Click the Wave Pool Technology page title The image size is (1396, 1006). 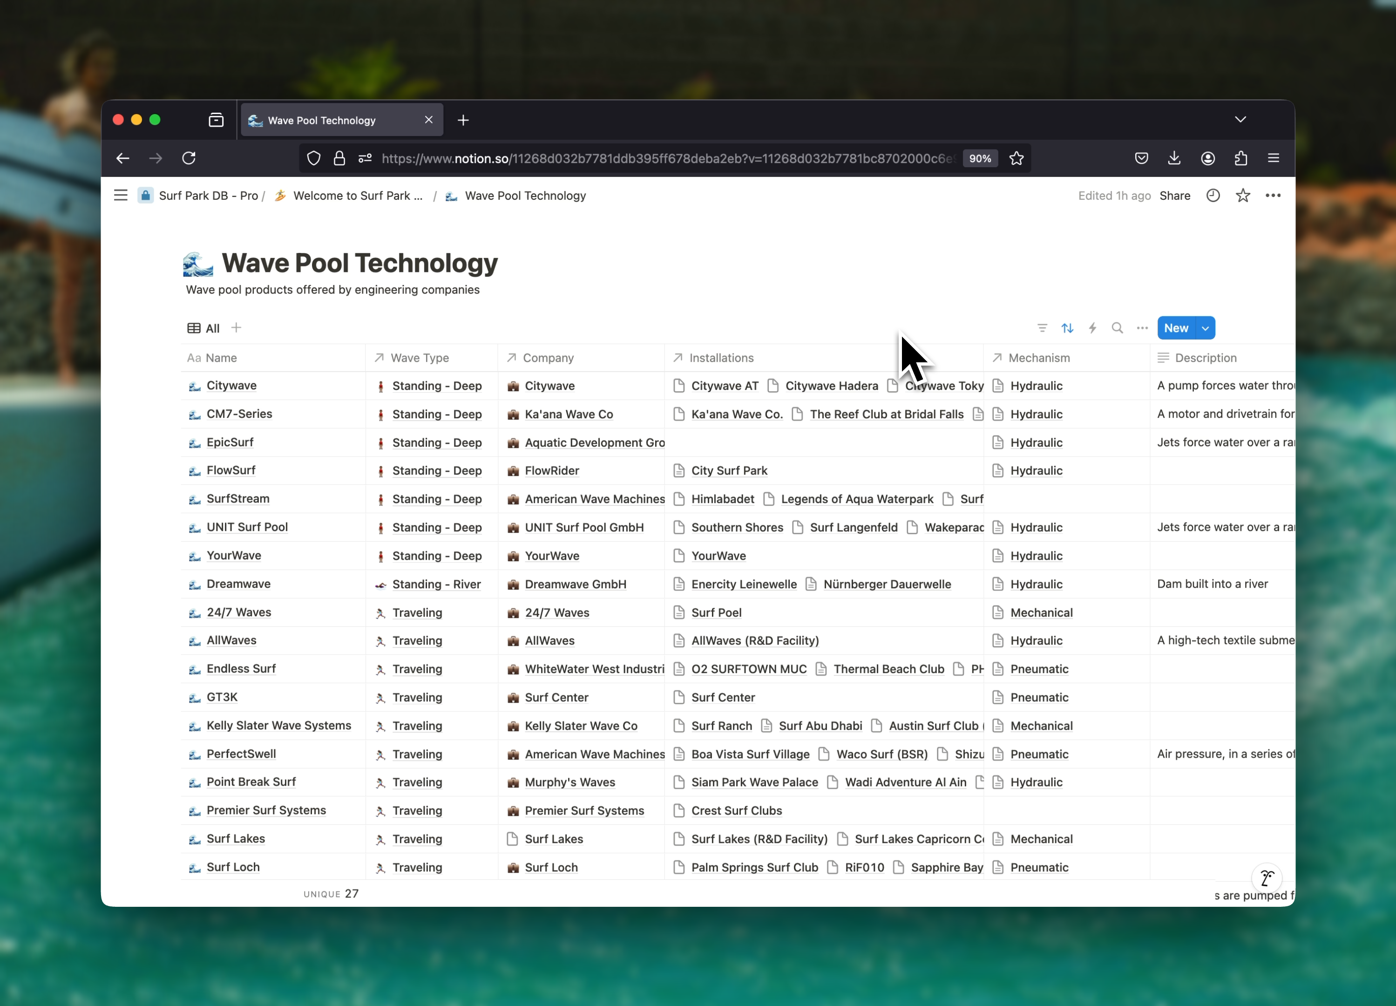coord(359,263)
